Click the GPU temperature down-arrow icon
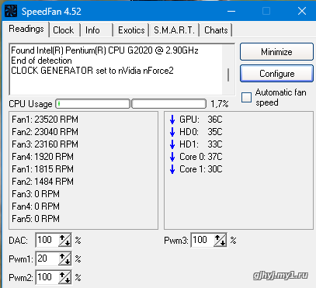This screenshot has height=288, width=316. tap(172, 120)
